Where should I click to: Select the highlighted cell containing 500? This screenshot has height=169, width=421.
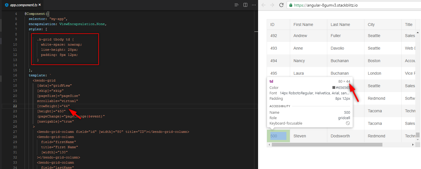tap(278, 136)
